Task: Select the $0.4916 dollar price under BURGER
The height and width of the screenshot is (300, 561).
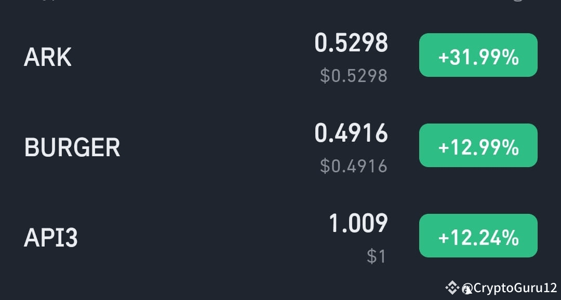Action: tap(355, 166)
